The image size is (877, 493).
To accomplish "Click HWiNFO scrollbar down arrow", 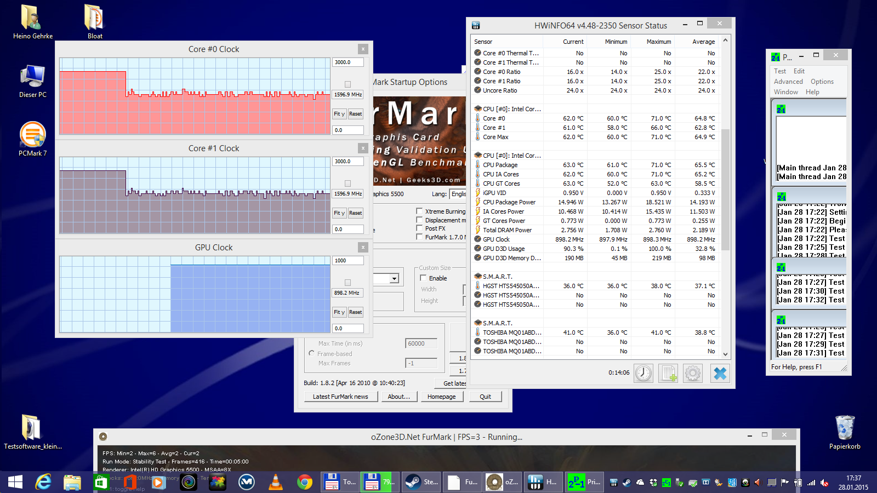I will (725, 354).
